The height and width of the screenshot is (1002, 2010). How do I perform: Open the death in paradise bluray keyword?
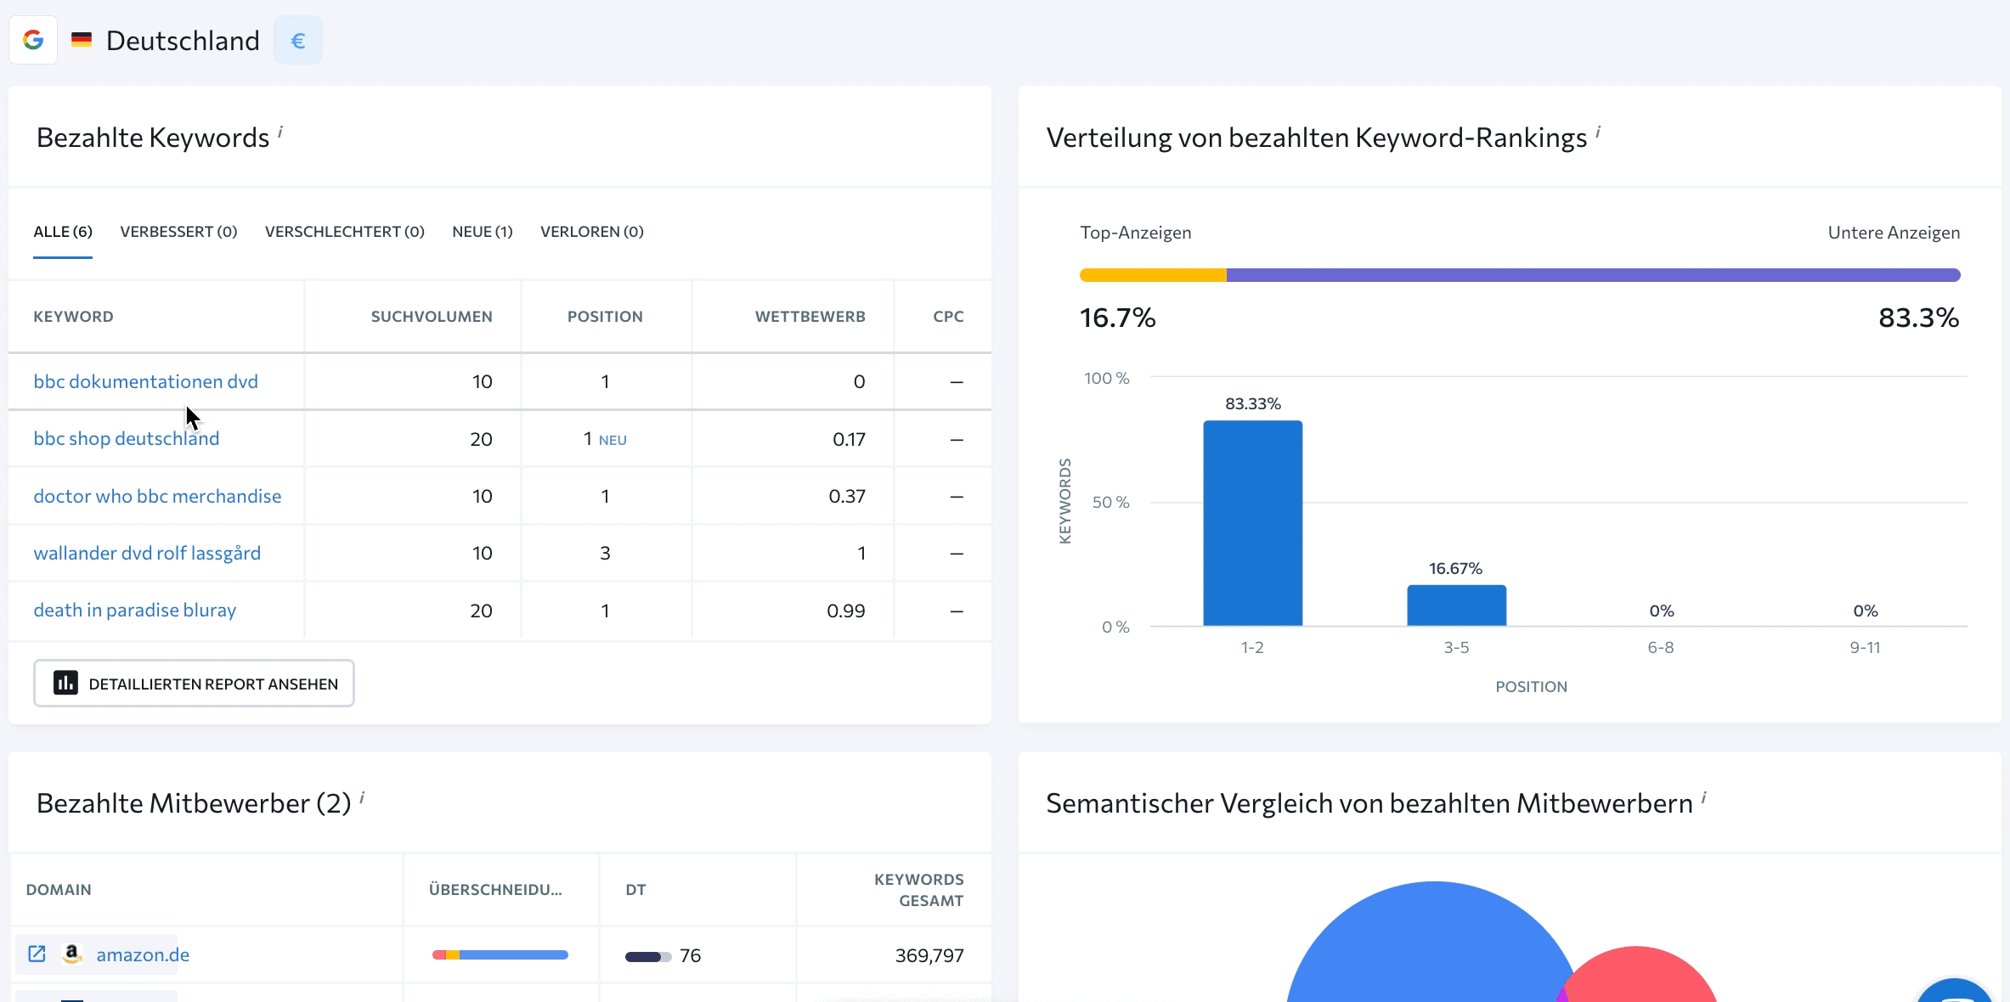[x=134, y=610]
